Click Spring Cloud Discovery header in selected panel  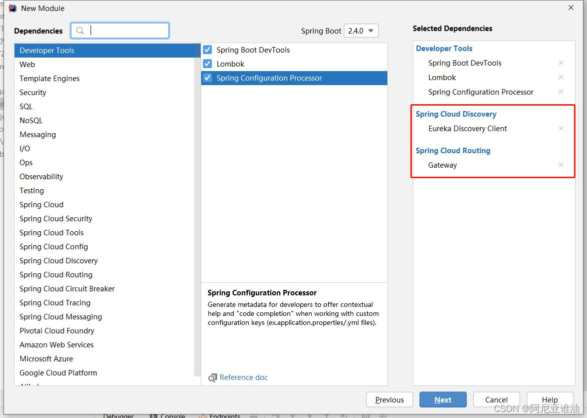pos(456,114)
